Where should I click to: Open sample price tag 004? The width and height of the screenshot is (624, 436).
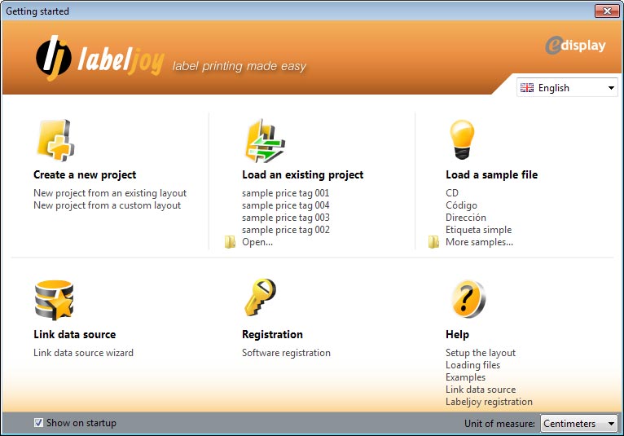coord(286,205)
